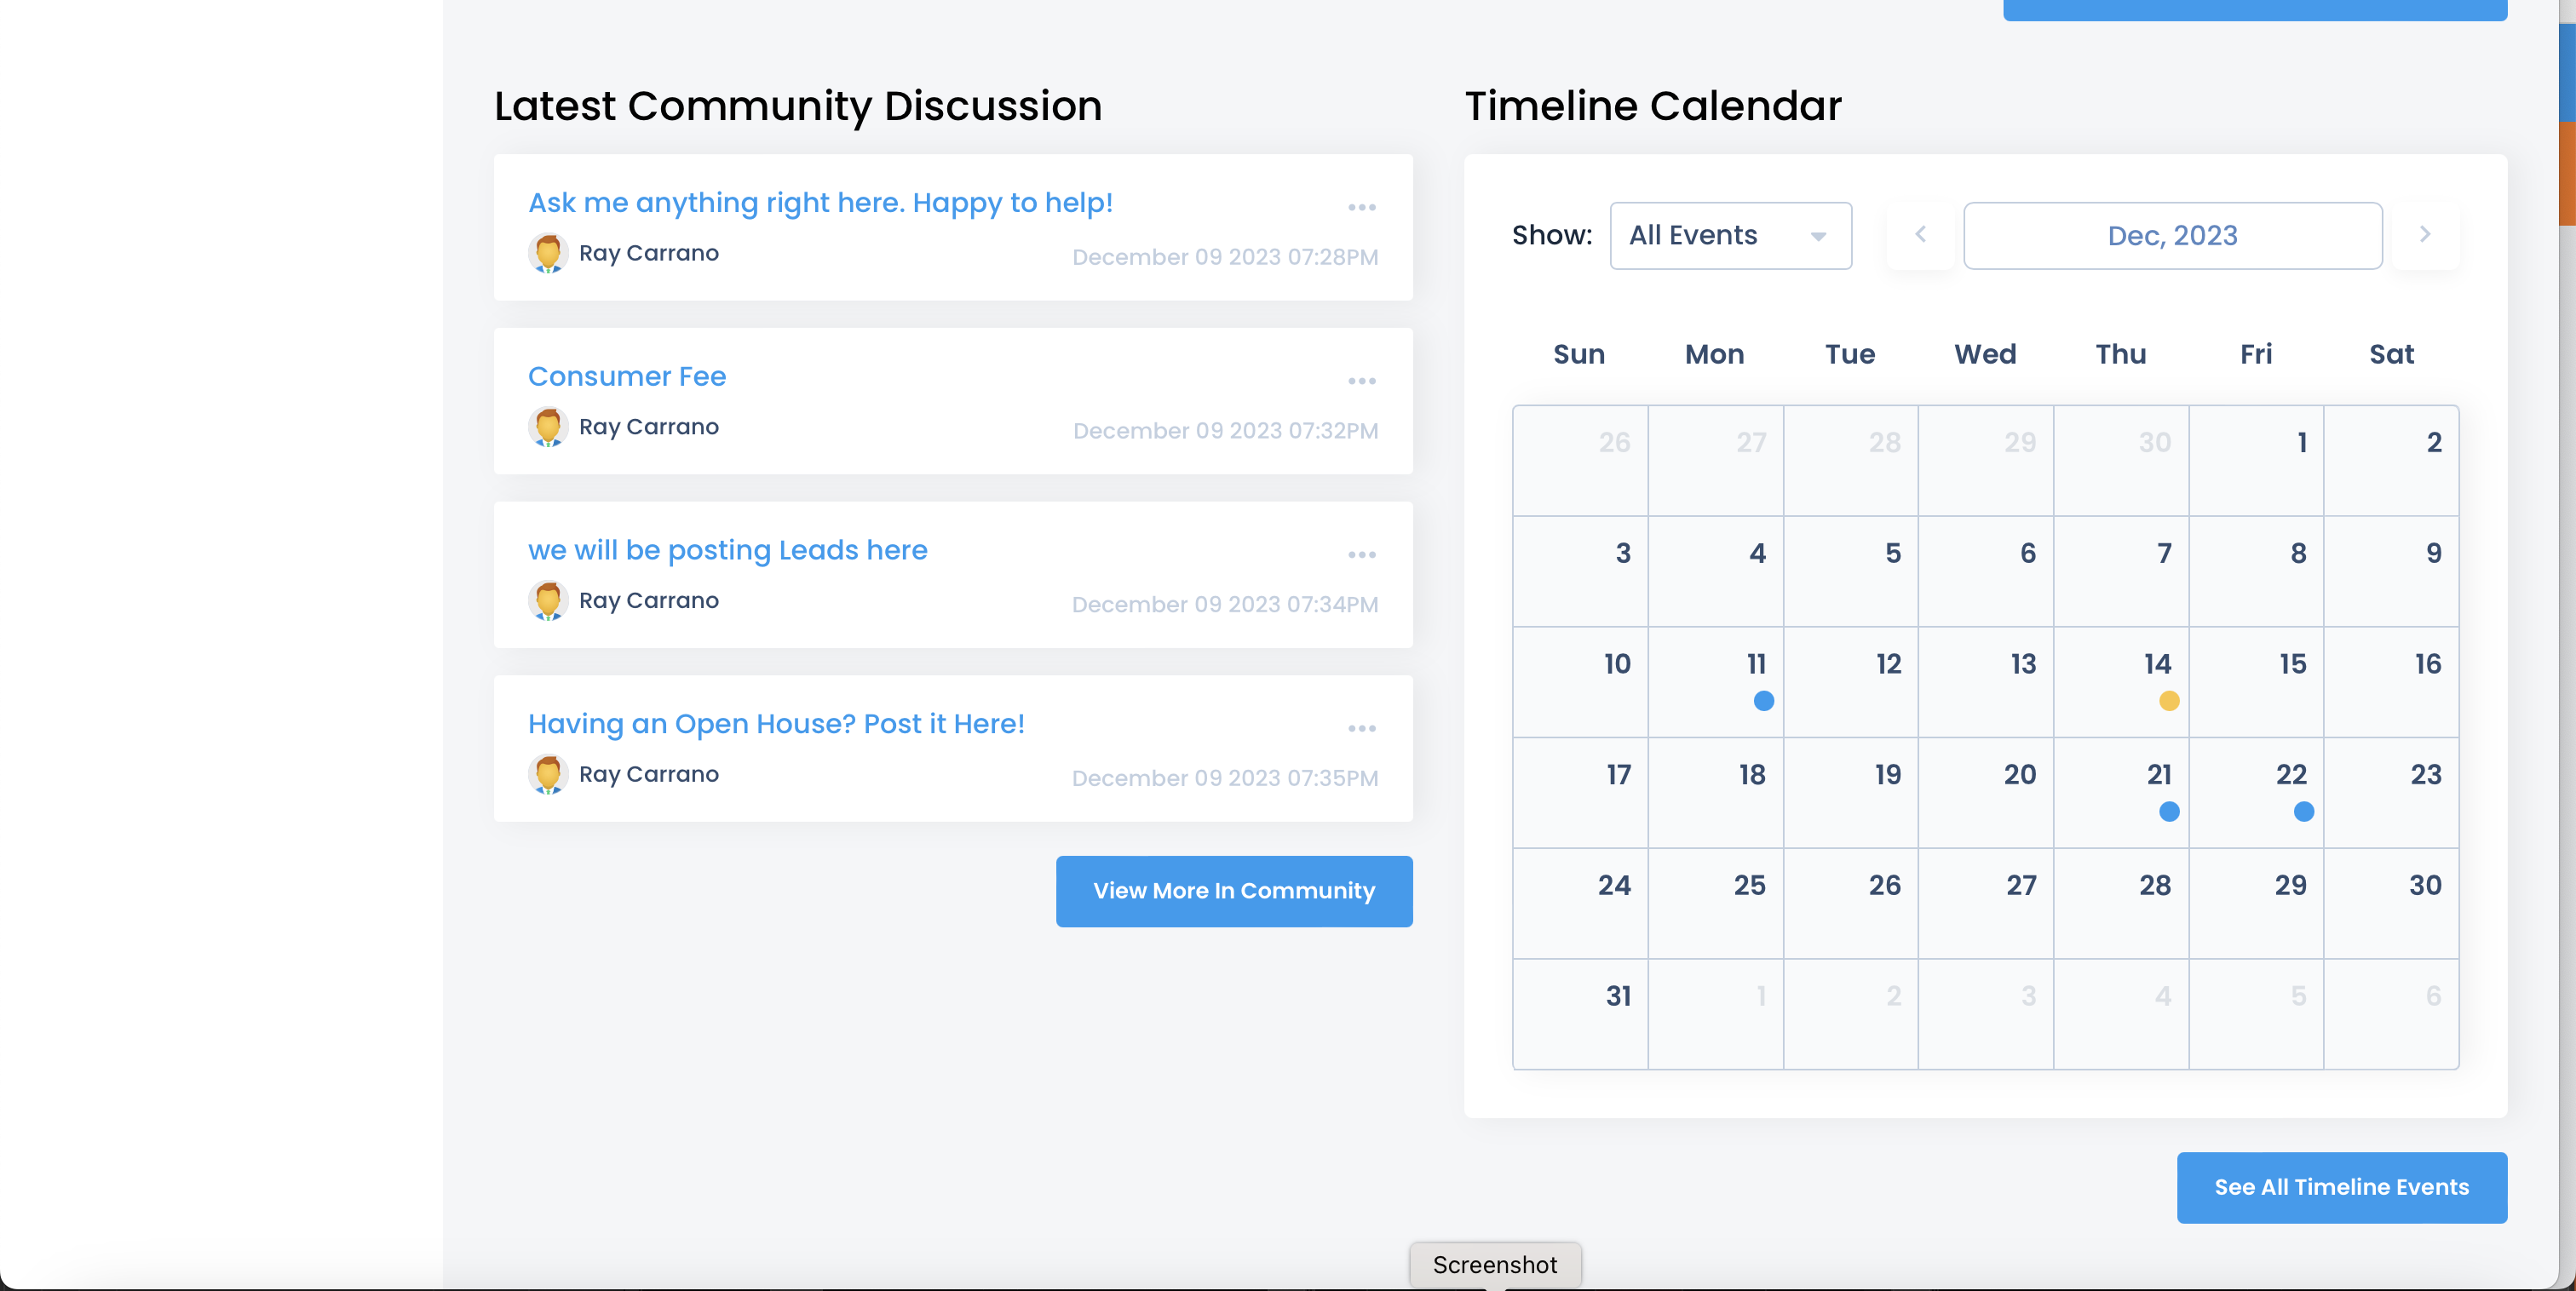Viewport: 2576px width, 1291px height.
Task: Click the Sun column header
Action: (1579, 354)
